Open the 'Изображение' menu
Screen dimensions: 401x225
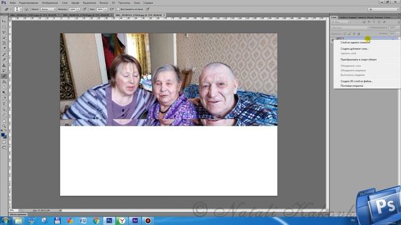tap(50, 2)
